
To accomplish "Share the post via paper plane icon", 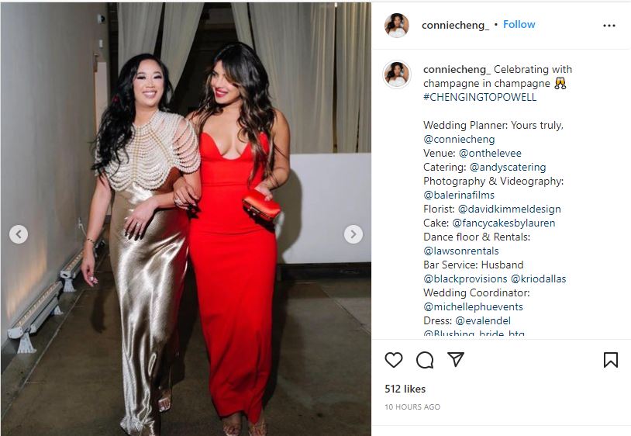I will click(x=456, y=359).
